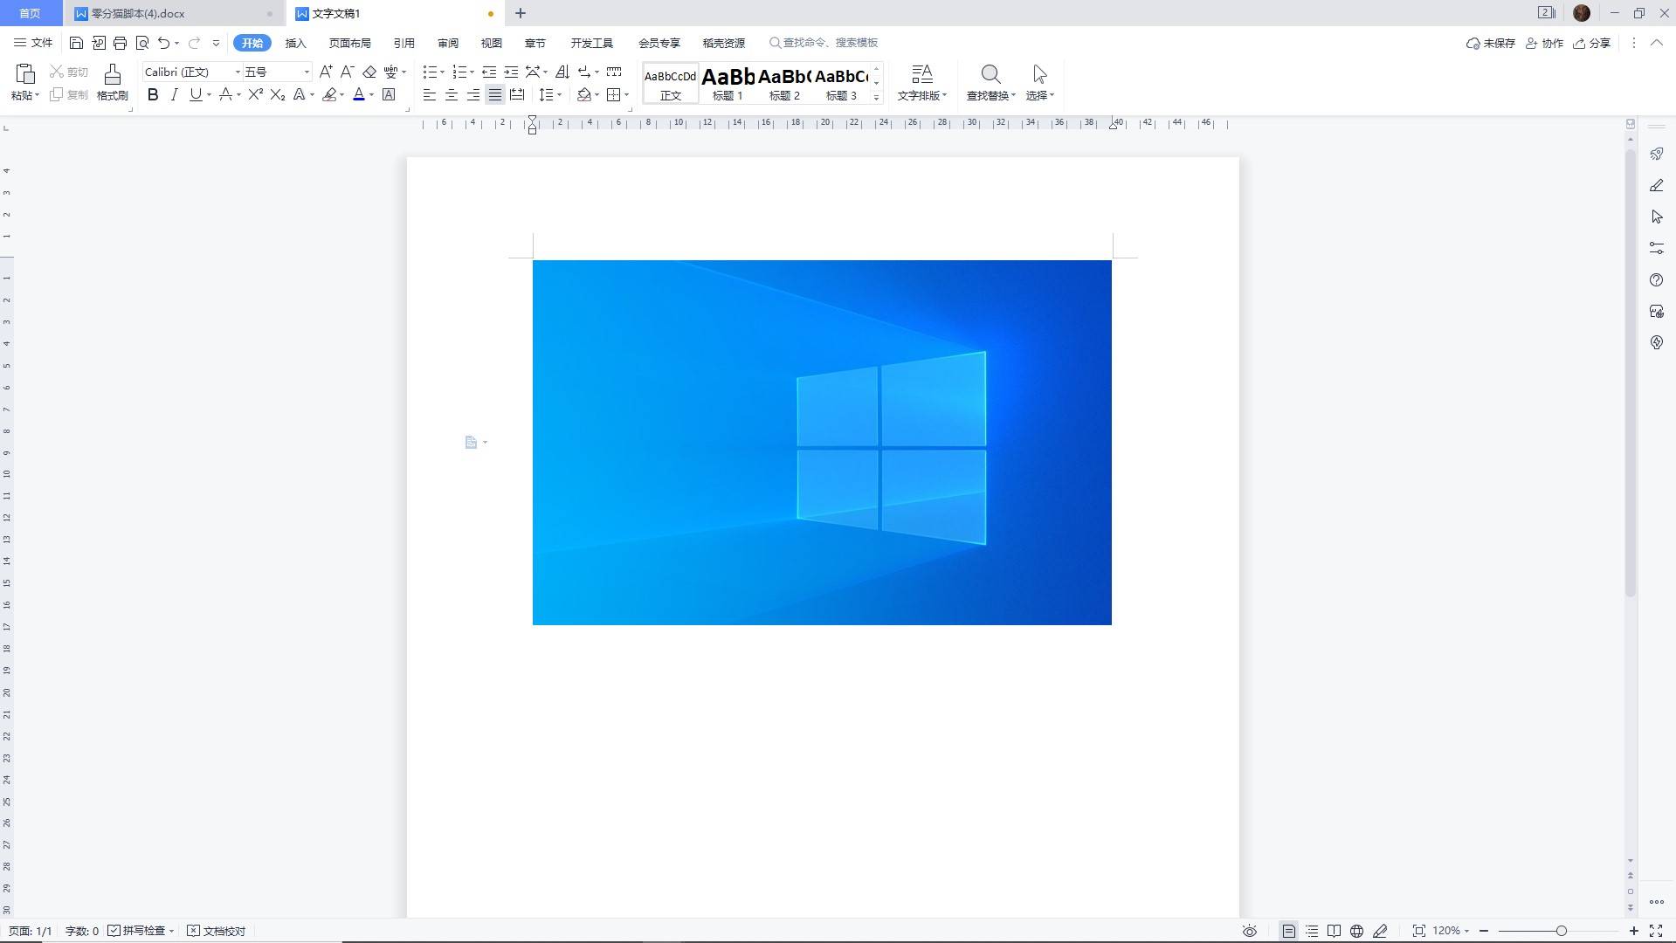Open the Calibri font name dropdown

pyautogui.click(x=238, y=72)
